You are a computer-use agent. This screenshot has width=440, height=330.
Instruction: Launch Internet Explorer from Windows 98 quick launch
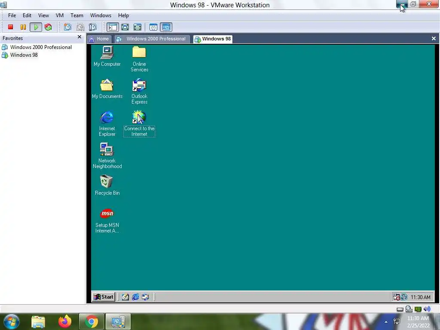tap(135, 297)
